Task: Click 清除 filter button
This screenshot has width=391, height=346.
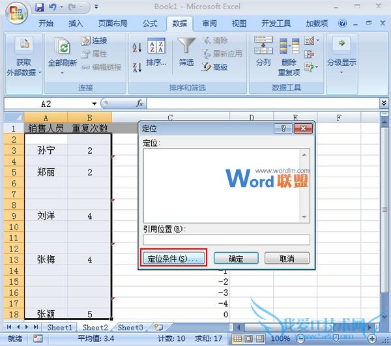Action: point(215,40)
